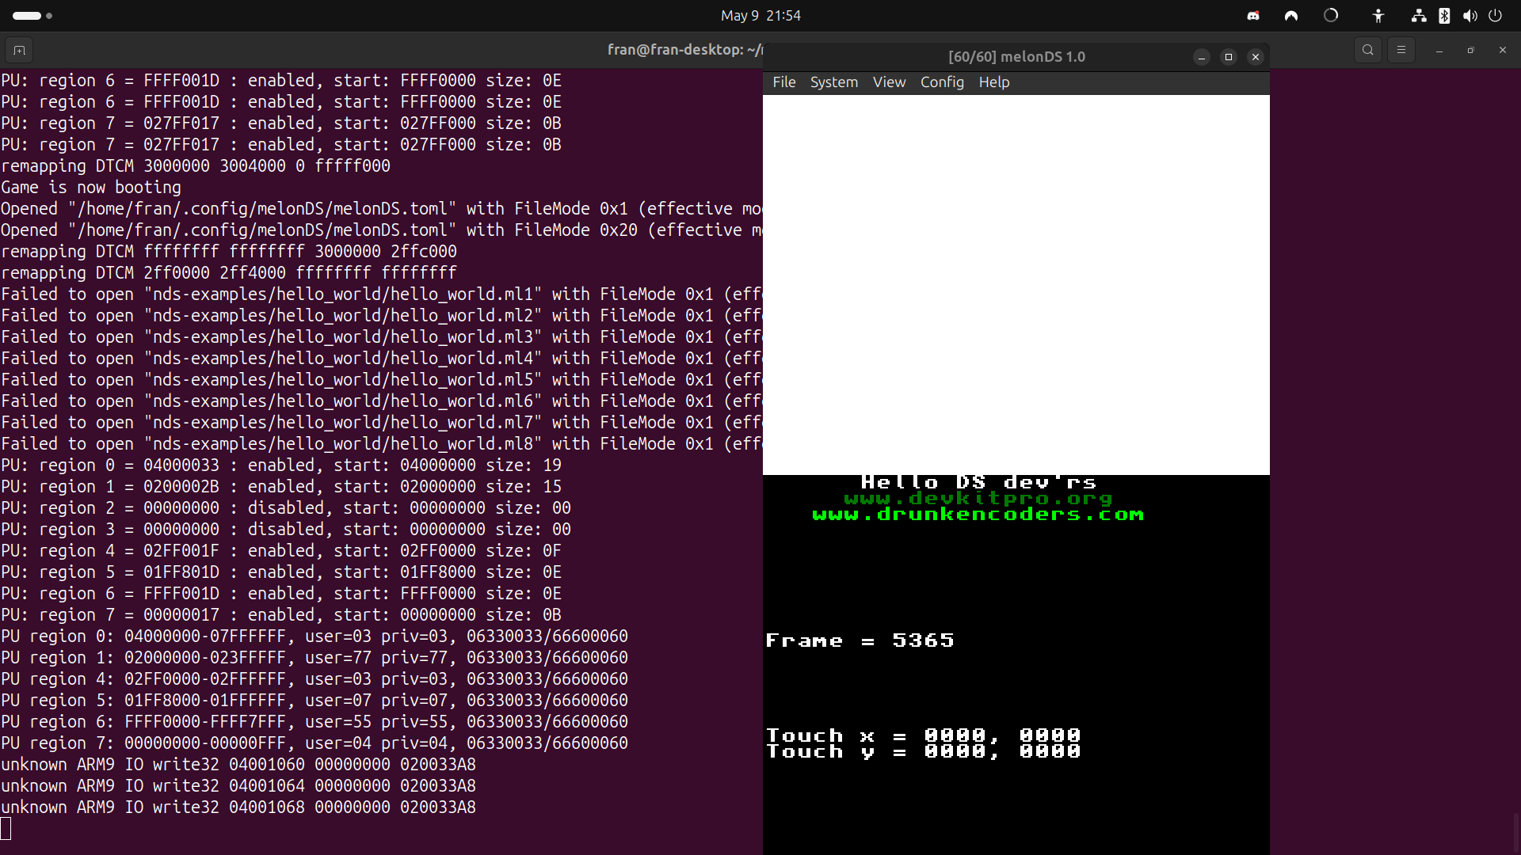This screenshot has width=1521, height=855.
Task: Click the wired network status icon
Action: coord(1419,16)
